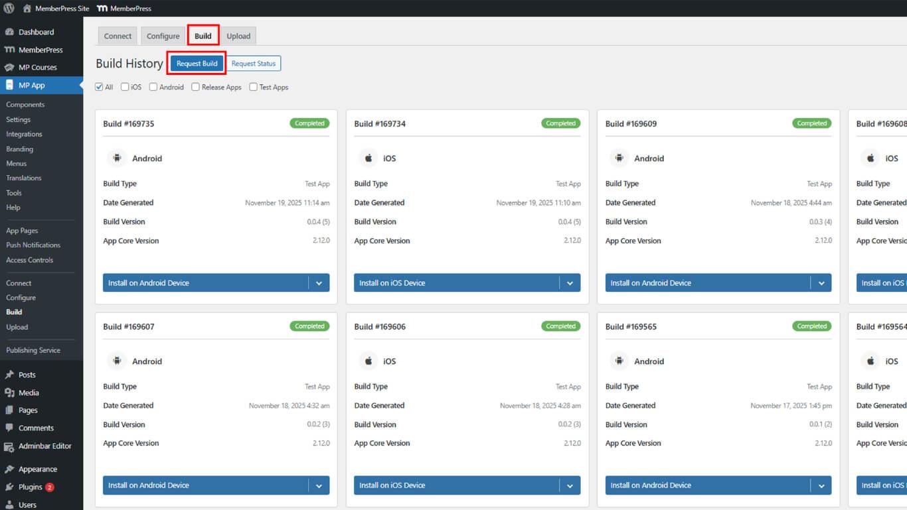Click the MP Courses sidebar icon
The image size is (907, 510).
9,68
